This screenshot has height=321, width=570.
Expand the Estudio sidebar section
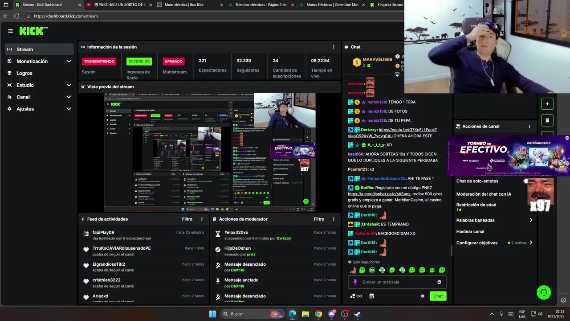(x=69, y=85)
